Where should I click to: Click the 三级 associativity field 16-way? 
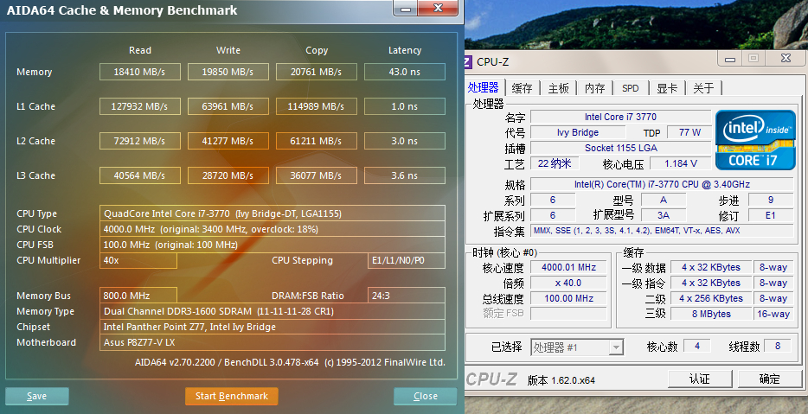click(773, 314)
